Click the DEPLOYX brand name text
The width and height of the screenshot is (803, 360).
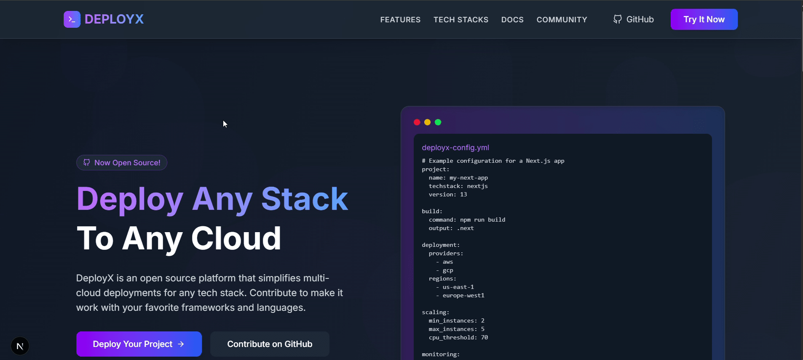tap(114, 19)
